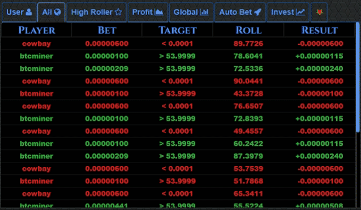Image resolution: width=361 pixels, height=210 pixels.
Task: Click the Player column header
Action: tap(37, 30)
